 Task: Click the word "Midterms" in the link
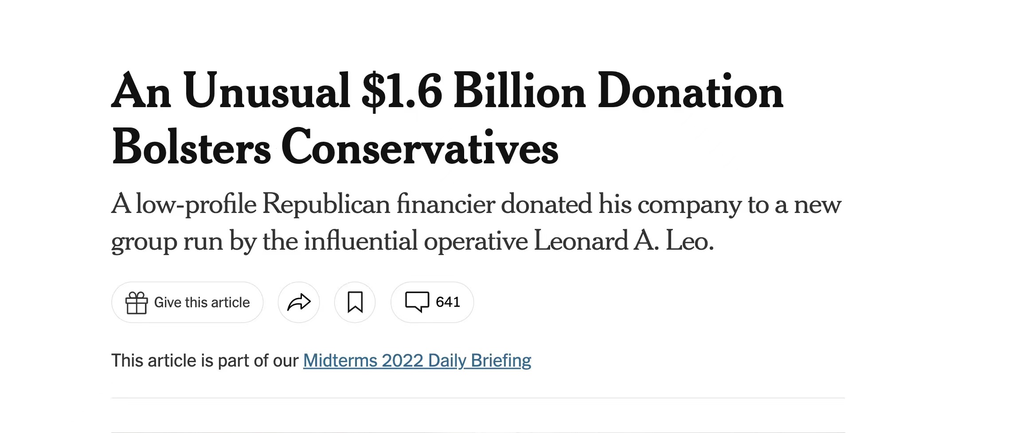pos(340,361)
